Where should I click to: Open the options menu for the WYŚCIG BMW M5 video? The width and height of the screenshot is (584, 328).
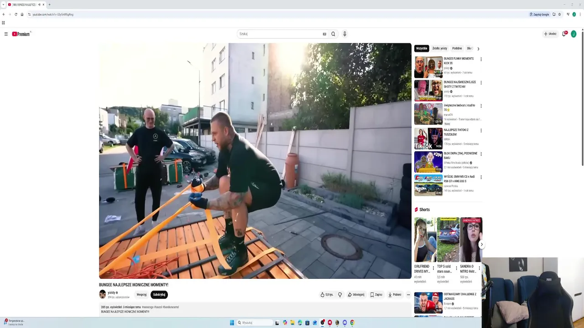click(481, 177)
